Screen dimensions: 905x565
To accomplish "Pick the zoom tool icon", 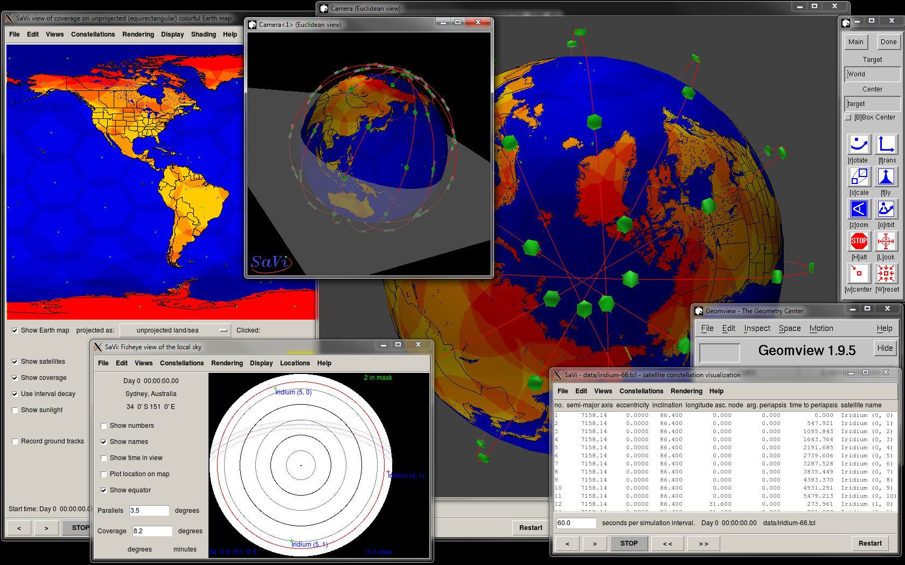I will pyautogui.click(x=859, y=209).
